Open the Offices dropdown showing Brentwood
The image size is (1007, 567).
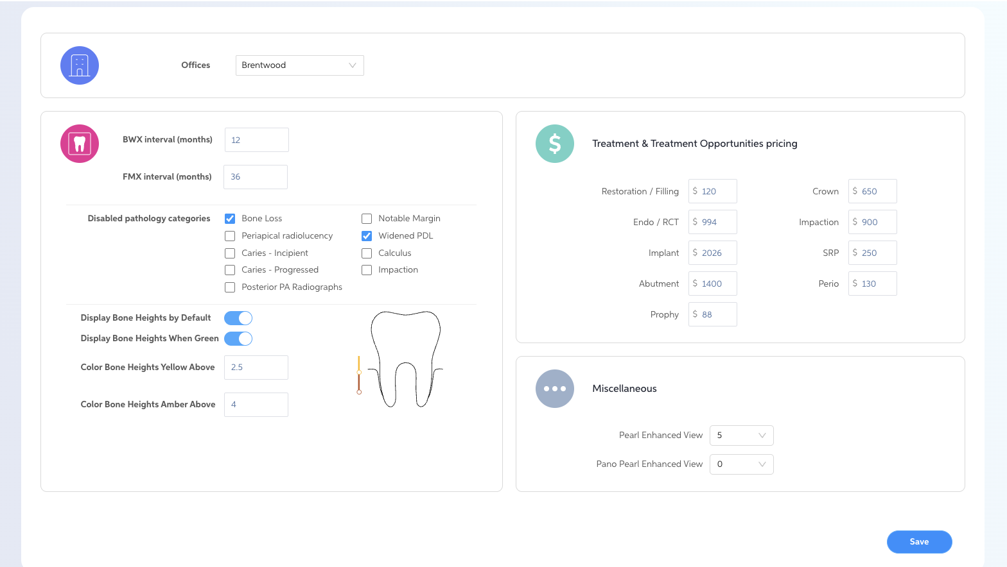[x=299, y=65]
